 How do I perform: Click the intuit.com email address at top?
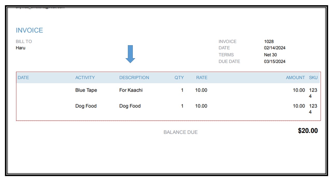[x=40, y=7]
